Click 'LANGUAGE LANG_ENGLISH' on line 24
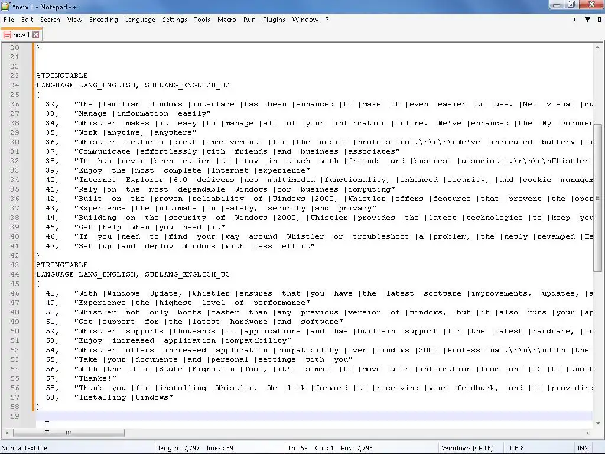Screen dimensions: 605x454 (x=86, y=85)
